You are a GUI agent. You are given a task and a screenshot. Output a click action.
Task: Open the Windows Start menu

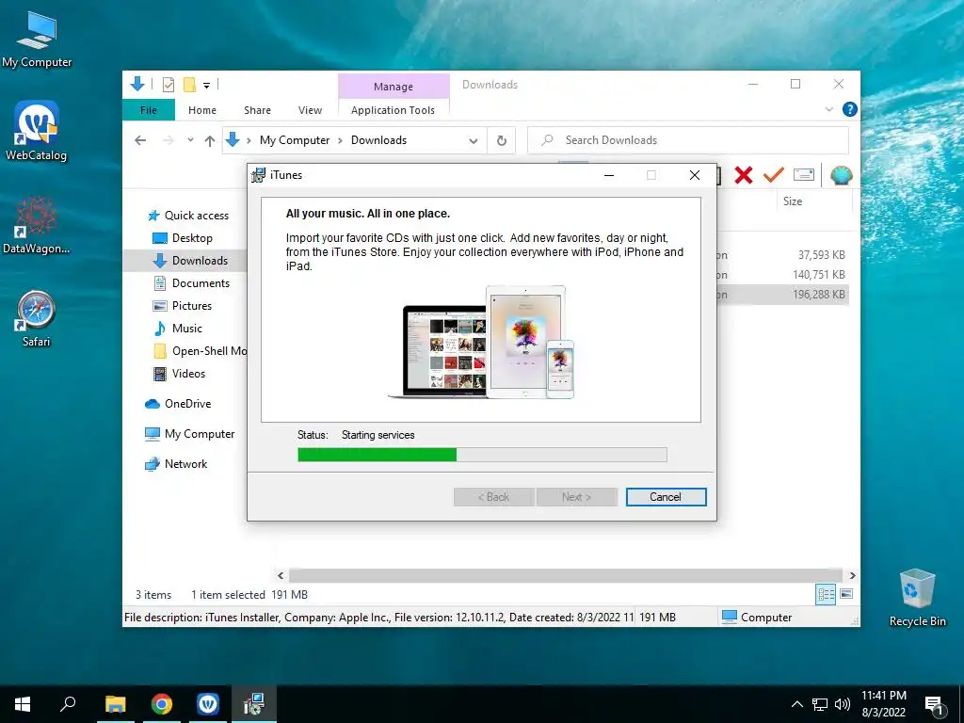click(x=23, y=704)
